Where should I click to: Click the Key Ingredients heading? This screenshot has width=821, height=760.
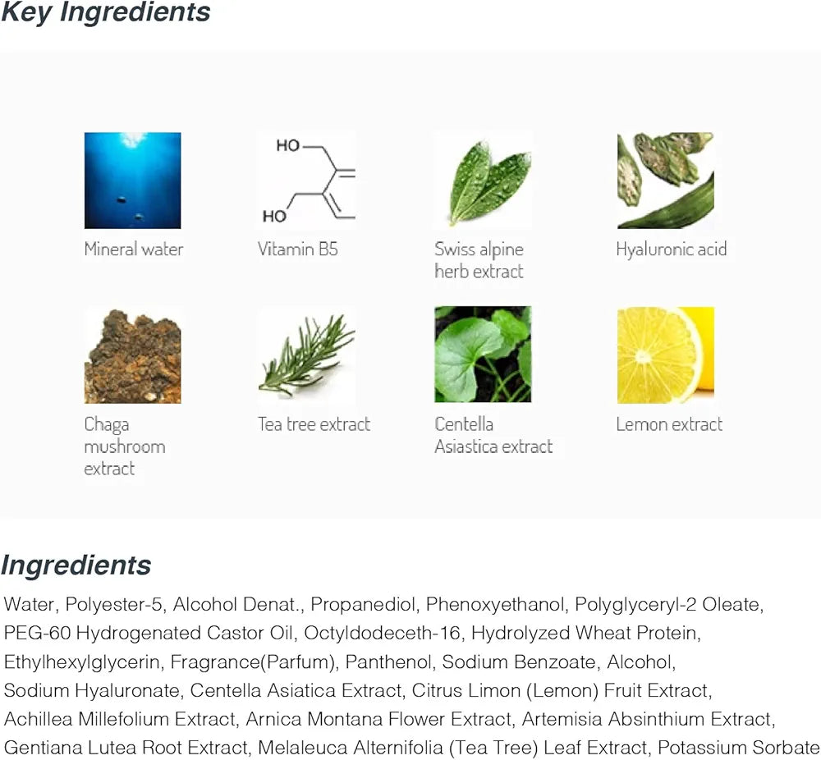tap(105, 12)
